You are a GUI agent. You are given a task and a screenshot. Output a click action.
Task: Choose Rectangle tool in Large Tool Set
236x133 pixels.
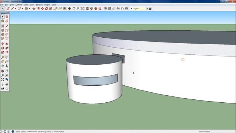click(x=3, y=26)
